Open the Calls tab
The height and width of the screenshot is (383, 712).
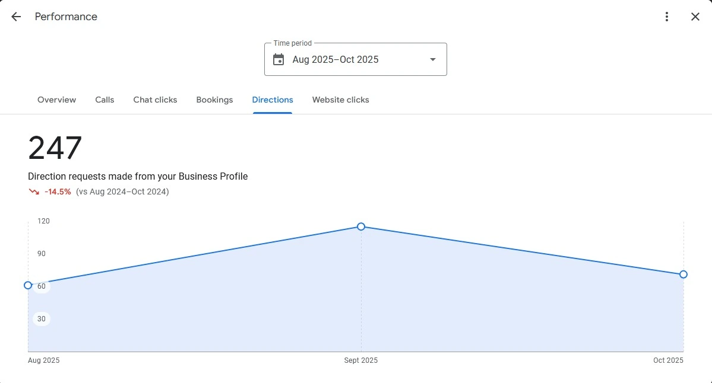(x=105, y=100)
